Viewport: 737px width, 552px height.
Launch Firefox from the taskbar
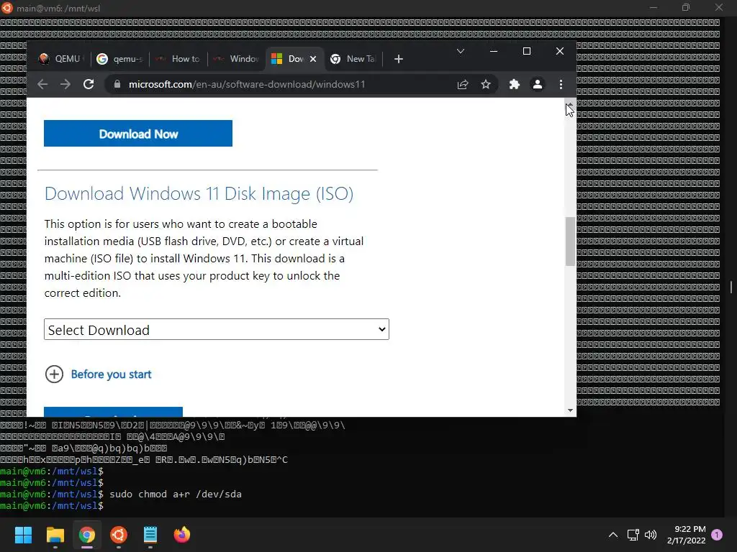coord(182,535)
